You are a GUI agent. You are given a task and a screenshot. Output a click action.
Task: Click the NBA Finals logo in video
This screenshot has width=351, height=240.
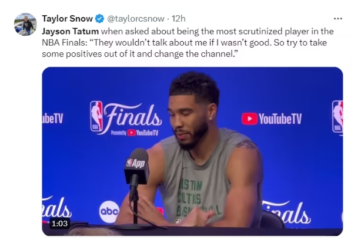(126, 119)
